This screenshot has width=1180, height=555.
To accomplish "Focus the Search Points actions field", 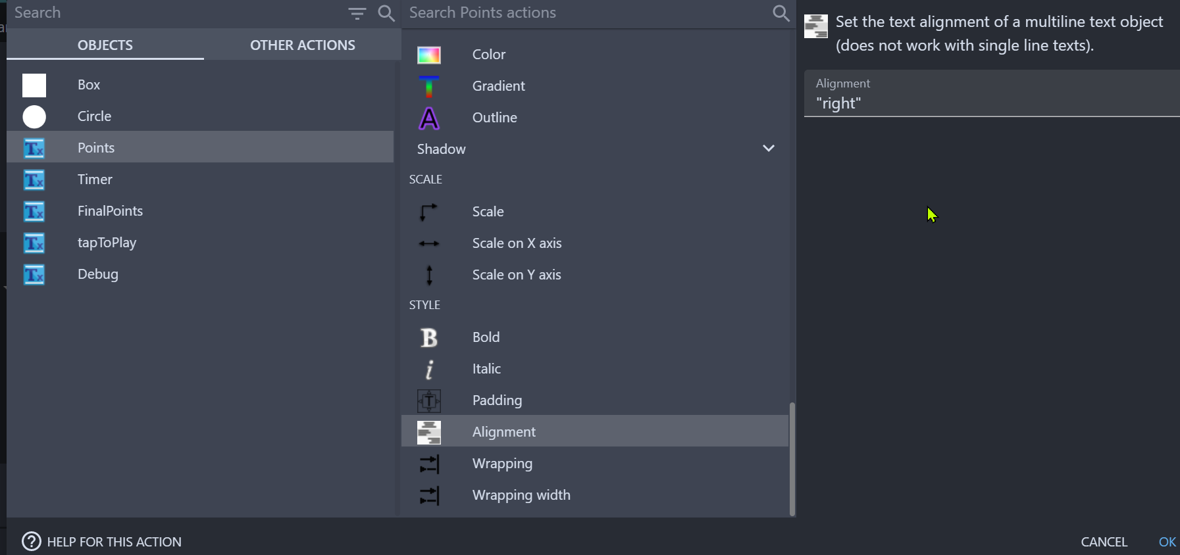I will pyautogui.click(x=586, y=13).
